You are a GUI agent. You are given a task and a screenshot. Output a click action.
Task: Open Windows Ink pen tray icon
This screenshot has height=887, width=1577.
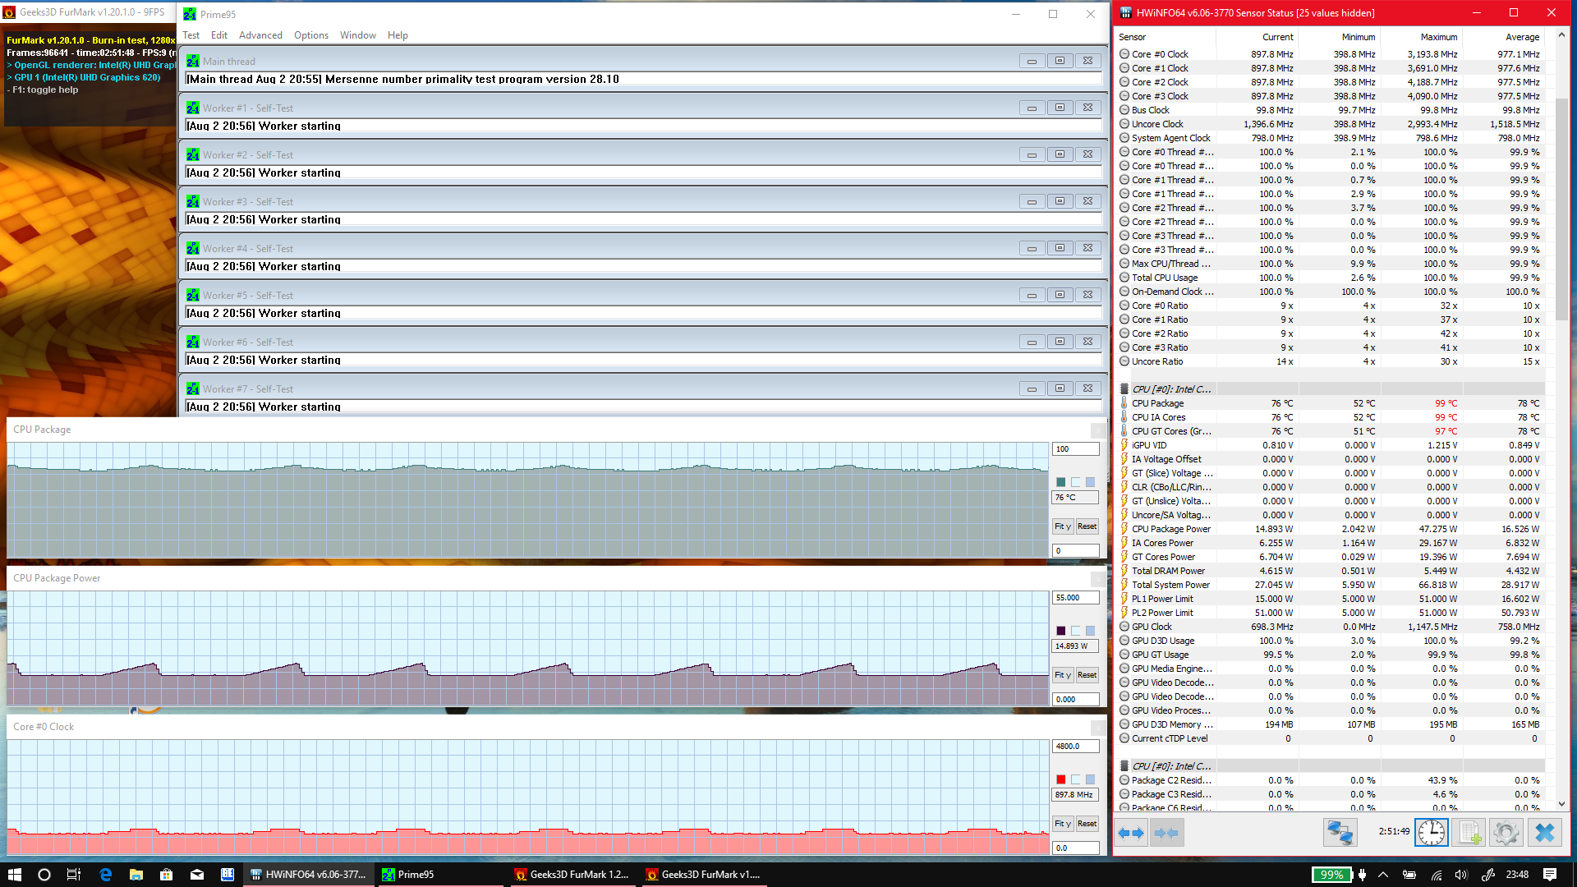(x=1487, y=875)
